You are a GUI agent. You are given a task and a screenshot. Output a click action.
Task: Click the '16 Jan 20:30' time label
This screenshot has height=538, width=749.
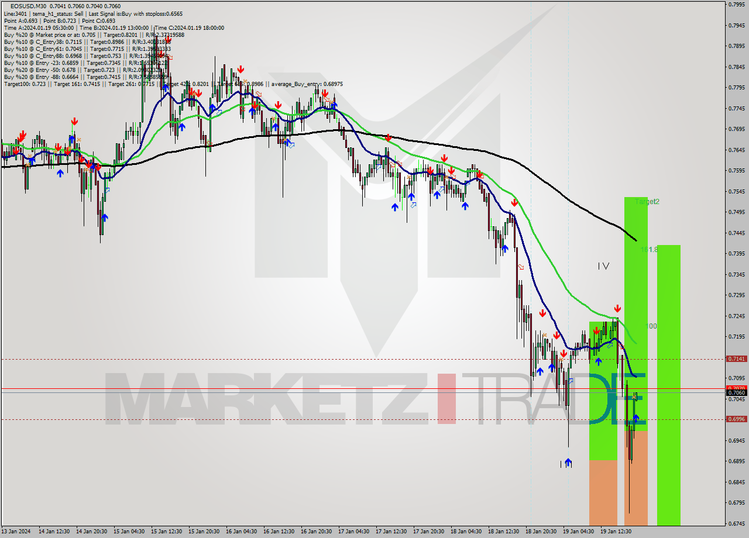(316, 532)
